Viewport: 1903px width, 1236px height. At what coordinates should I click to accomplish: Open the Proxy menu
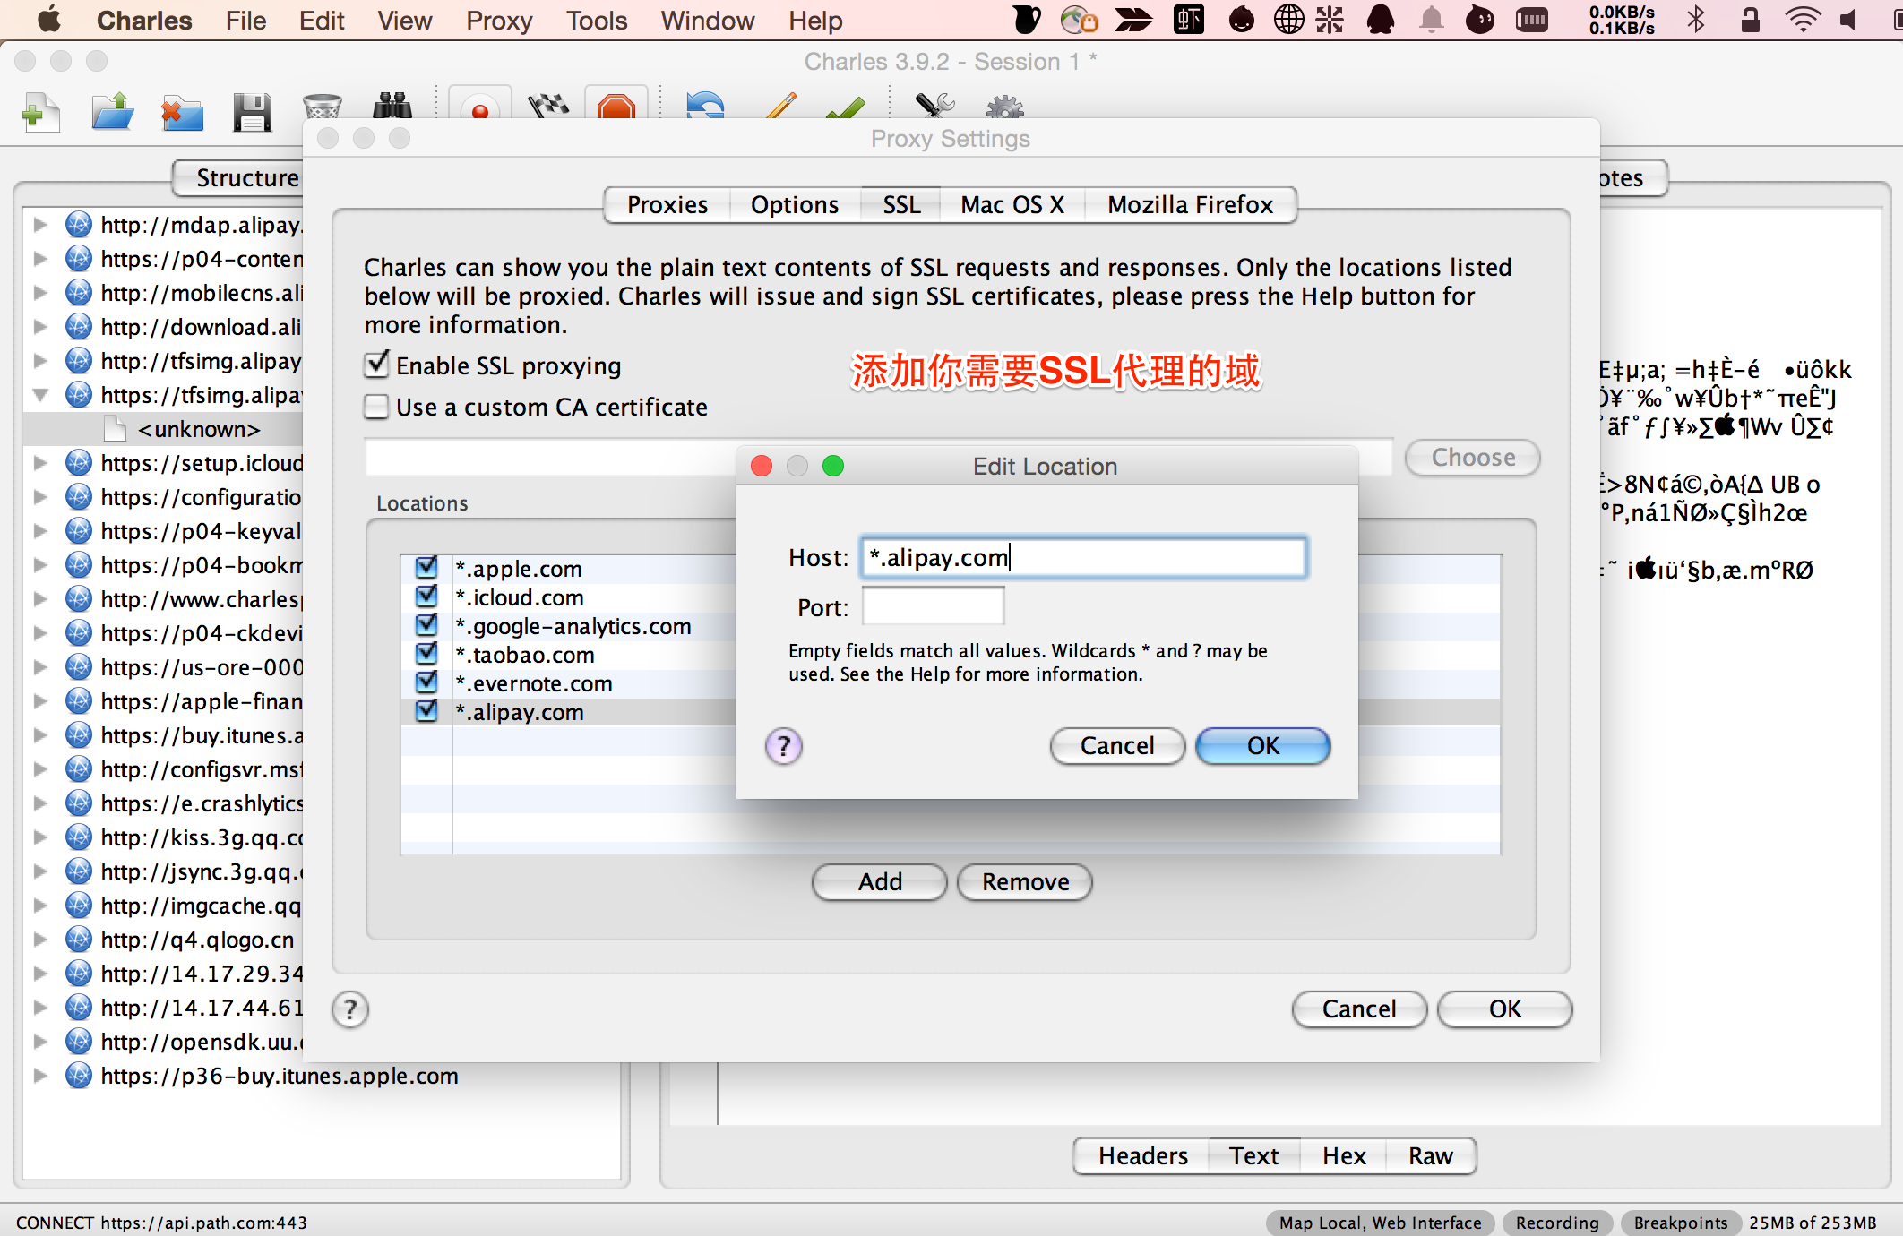[499, 20]
